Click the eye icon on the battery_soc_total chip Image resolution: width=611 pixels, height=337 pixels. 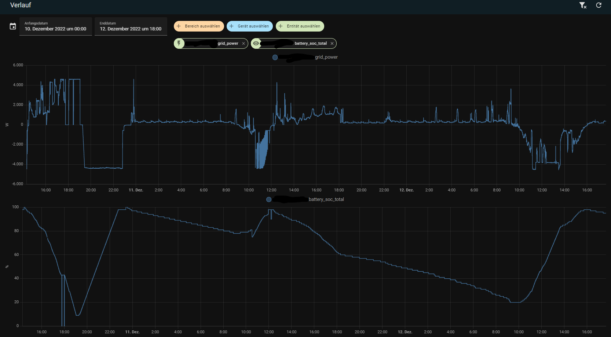(x=256, y=43)
